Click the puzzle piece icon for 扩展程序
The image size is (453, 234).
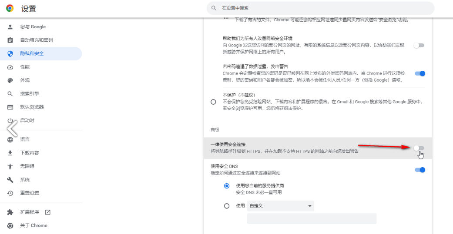(10, 212)
